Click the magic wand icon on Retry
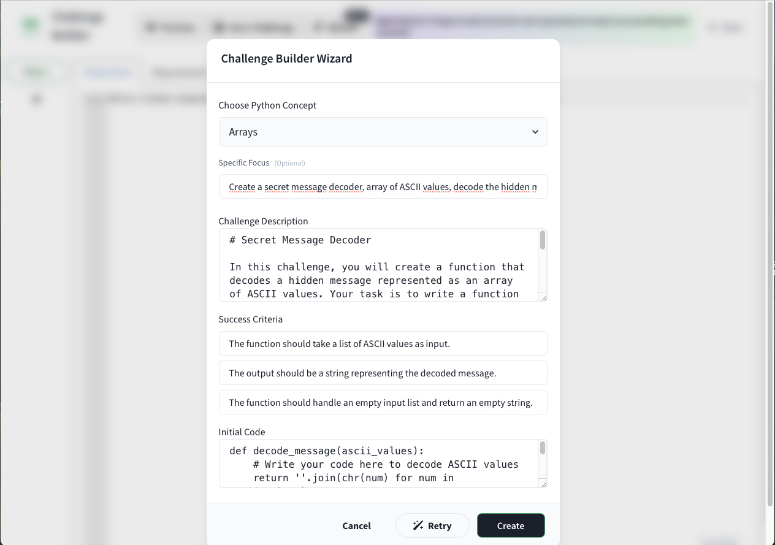 tap(418, 525)
